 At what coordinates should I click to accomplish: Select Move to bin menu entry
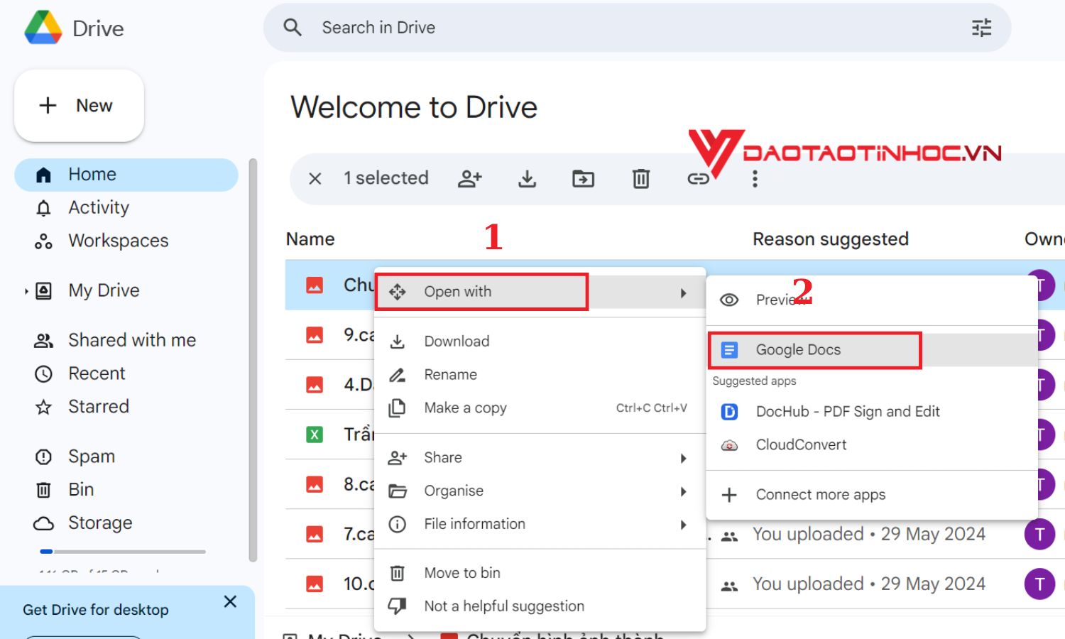(461, 573)
